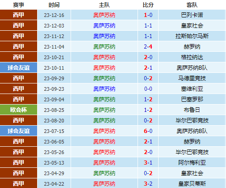The image size is (226, 188).
Task: Click the 2-4 score against 赫罗纳
Action: point(148,47)
